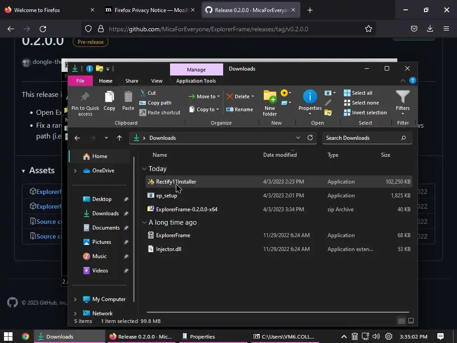The width and height of the screenshot is (457, 343).
Task: Open address bar history dropdown
Action: (x=298, y=138)
